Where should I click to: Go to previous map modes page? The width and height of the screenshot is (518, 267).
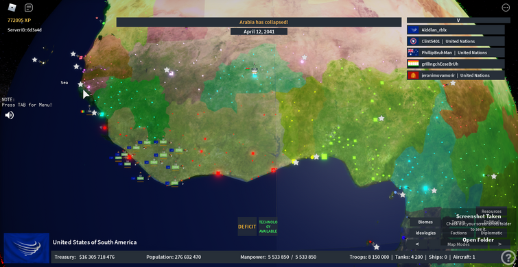pyautogui.click(x=417, y=244)
